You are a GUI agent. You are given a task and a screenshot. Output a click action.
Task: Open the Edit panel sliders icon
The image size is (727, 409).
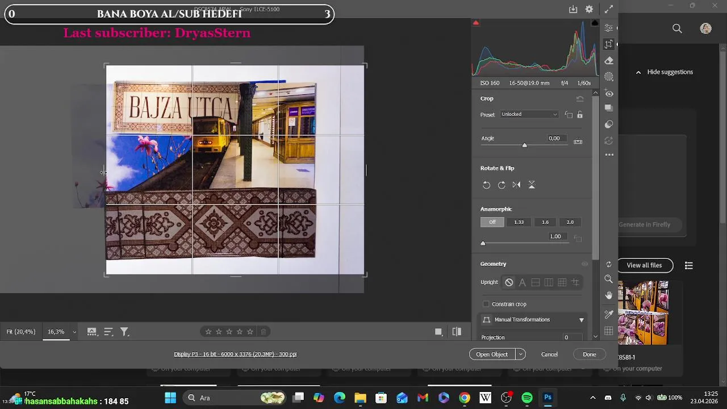[x=609, y=28]
